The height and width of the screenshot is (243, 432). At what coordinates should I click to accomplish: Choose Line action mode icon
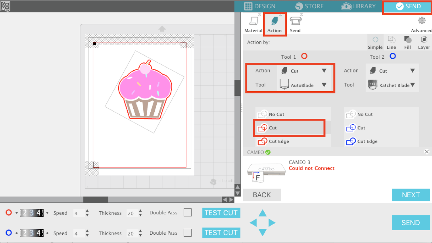pos(391,40)
